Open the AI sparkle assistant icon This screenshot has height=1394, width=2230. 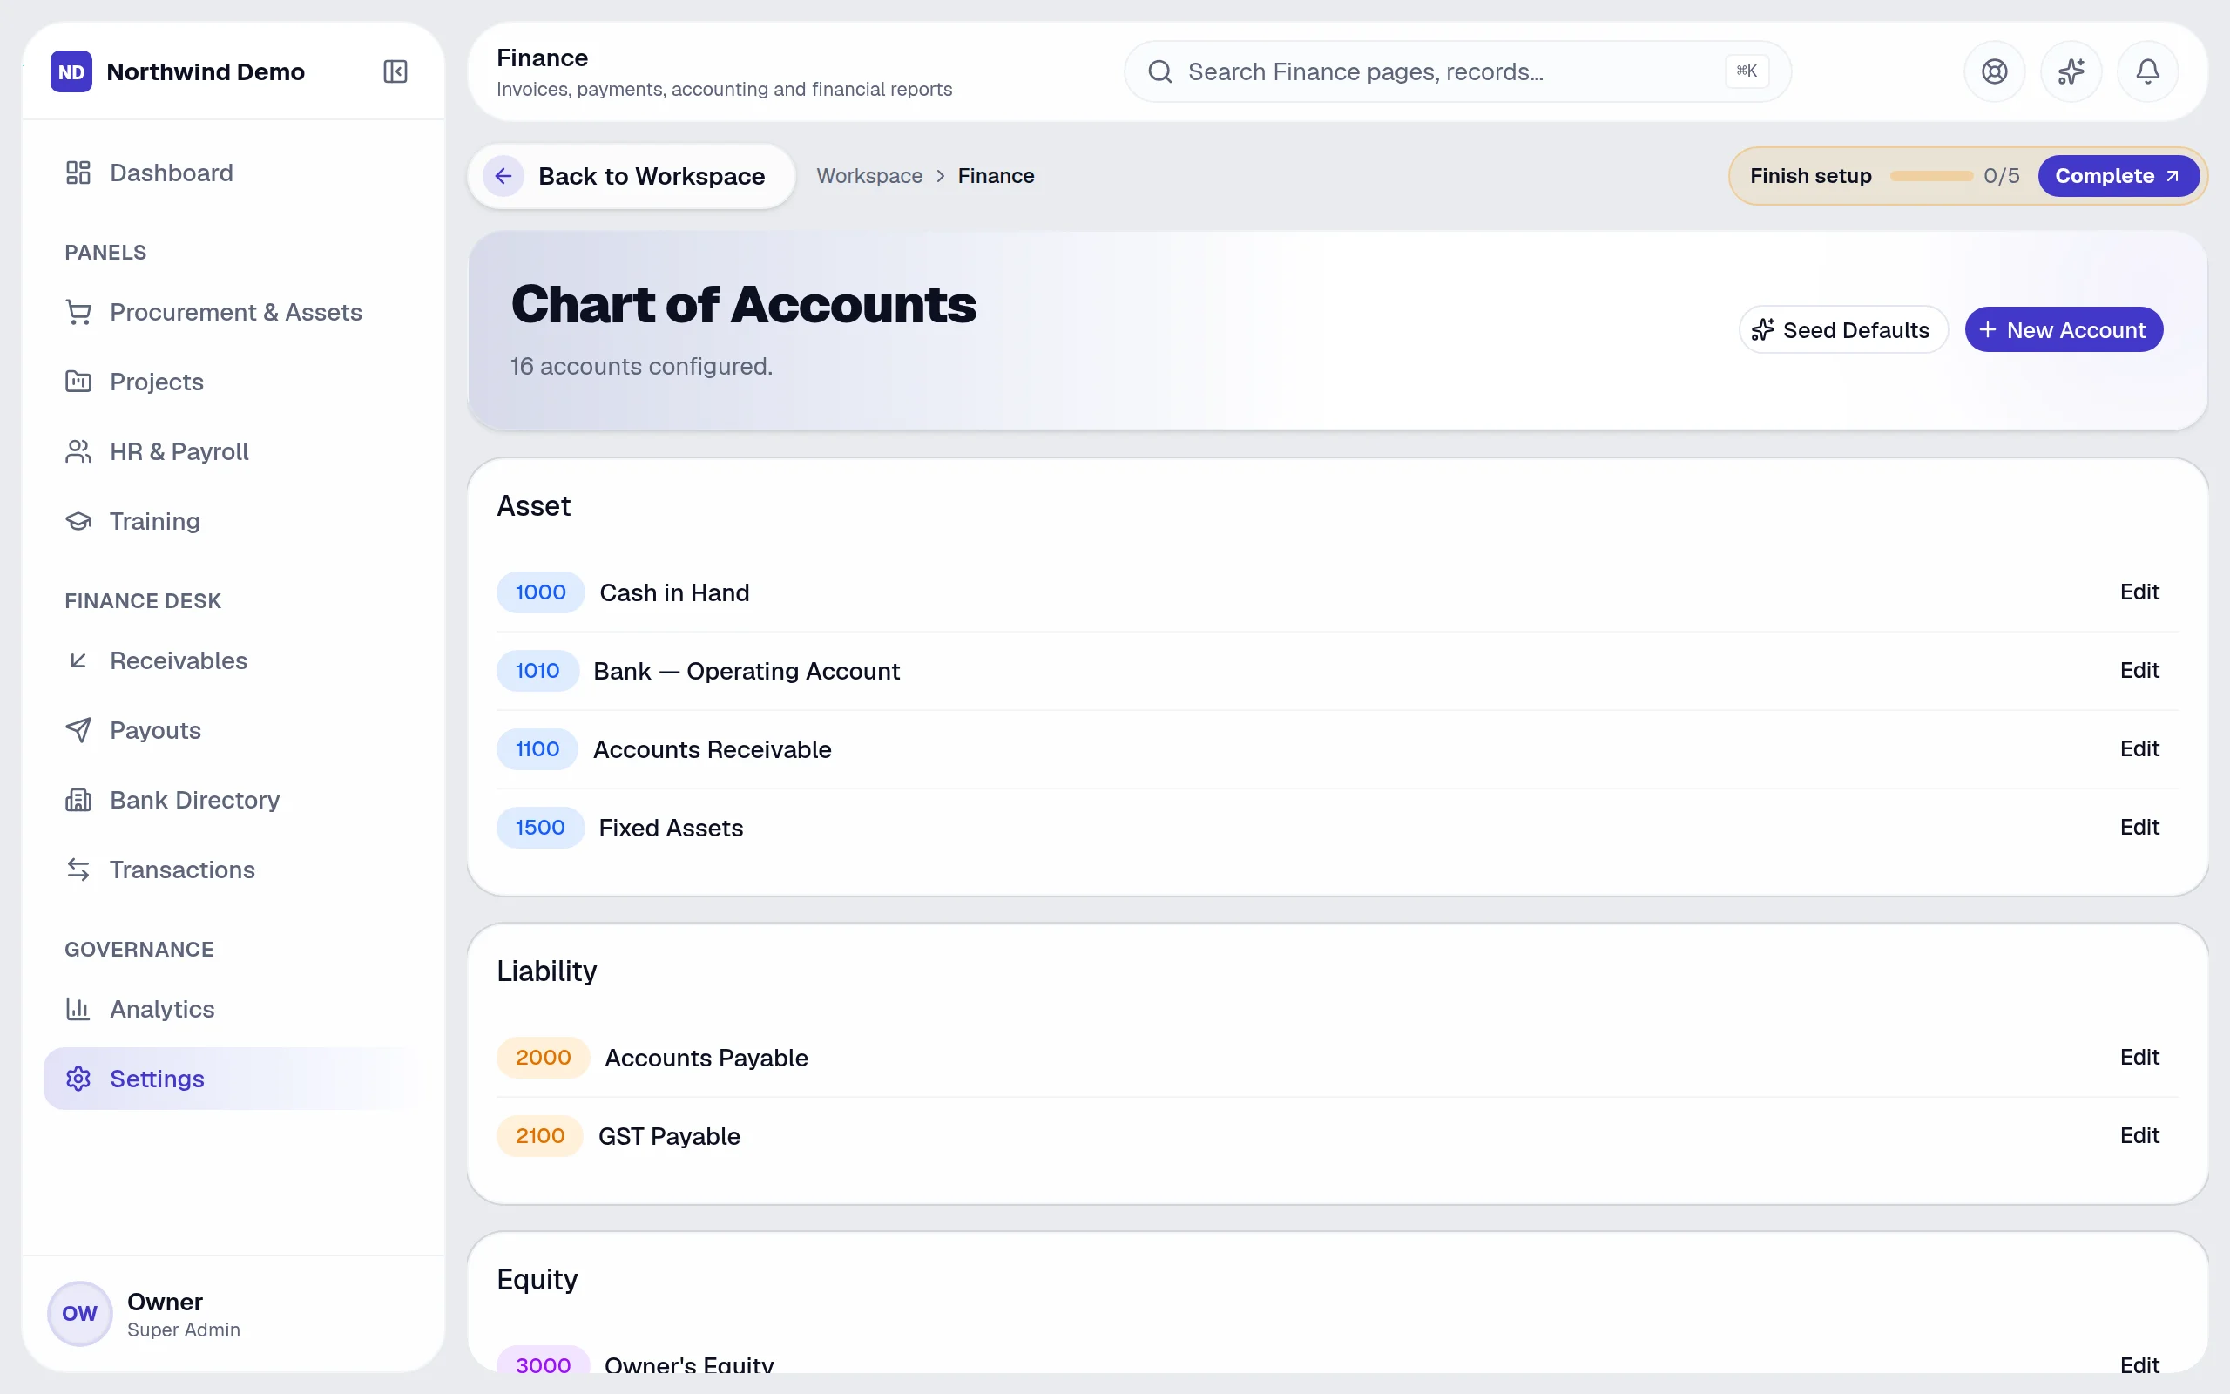click(x=2071, y=72)
